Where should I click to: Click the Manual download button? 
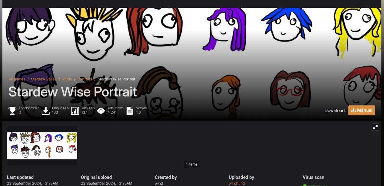[x=362, y=110]
